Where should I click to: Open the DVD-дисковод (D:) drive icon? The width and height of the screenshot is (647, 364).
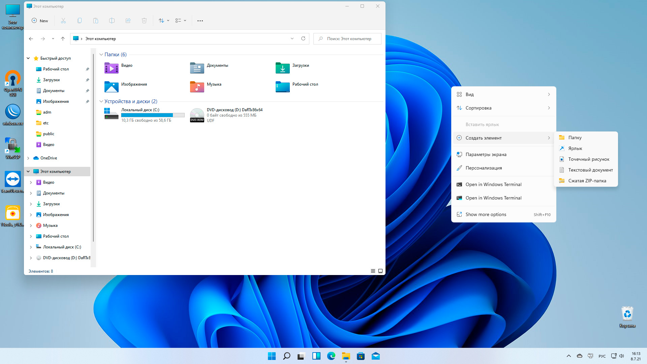click(197, 115)
